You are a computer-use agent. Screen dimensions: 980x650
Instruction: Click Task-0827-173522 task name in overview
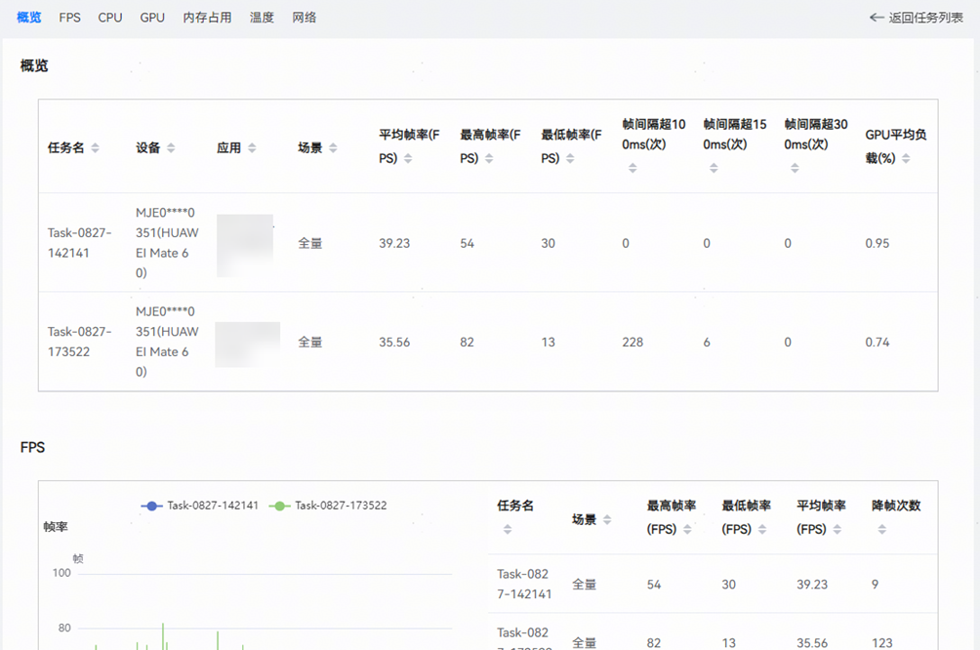80,342
